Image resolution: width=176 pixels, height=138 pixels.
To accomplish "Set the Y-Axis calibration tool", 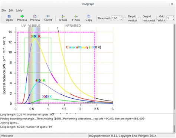I will click(x=76, y=18).
